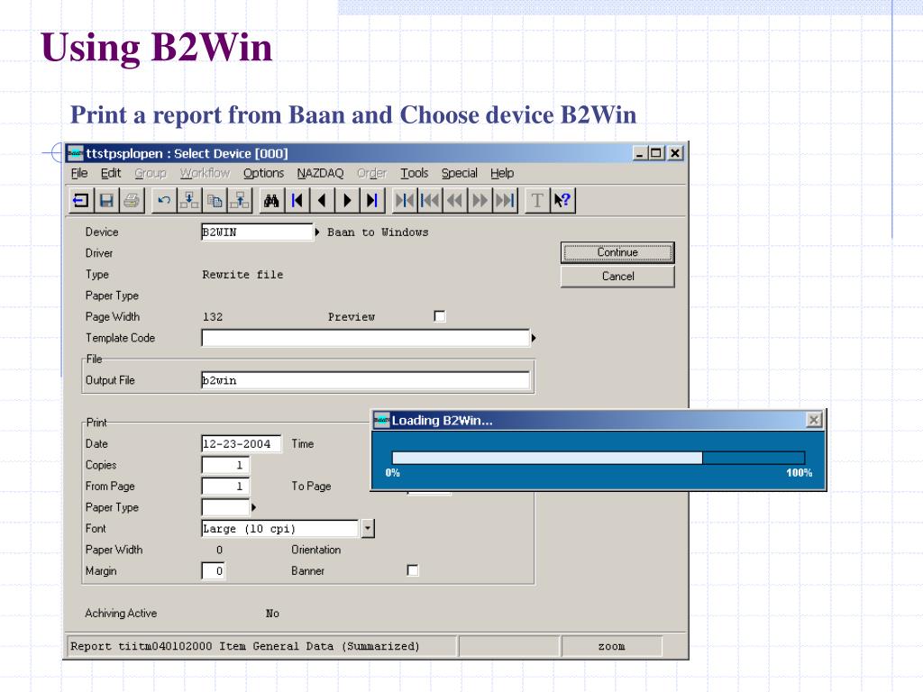The width and height of the screenshot is (923, 692).
Task: Click the grayed last group icon
Action: click(506, 201)
